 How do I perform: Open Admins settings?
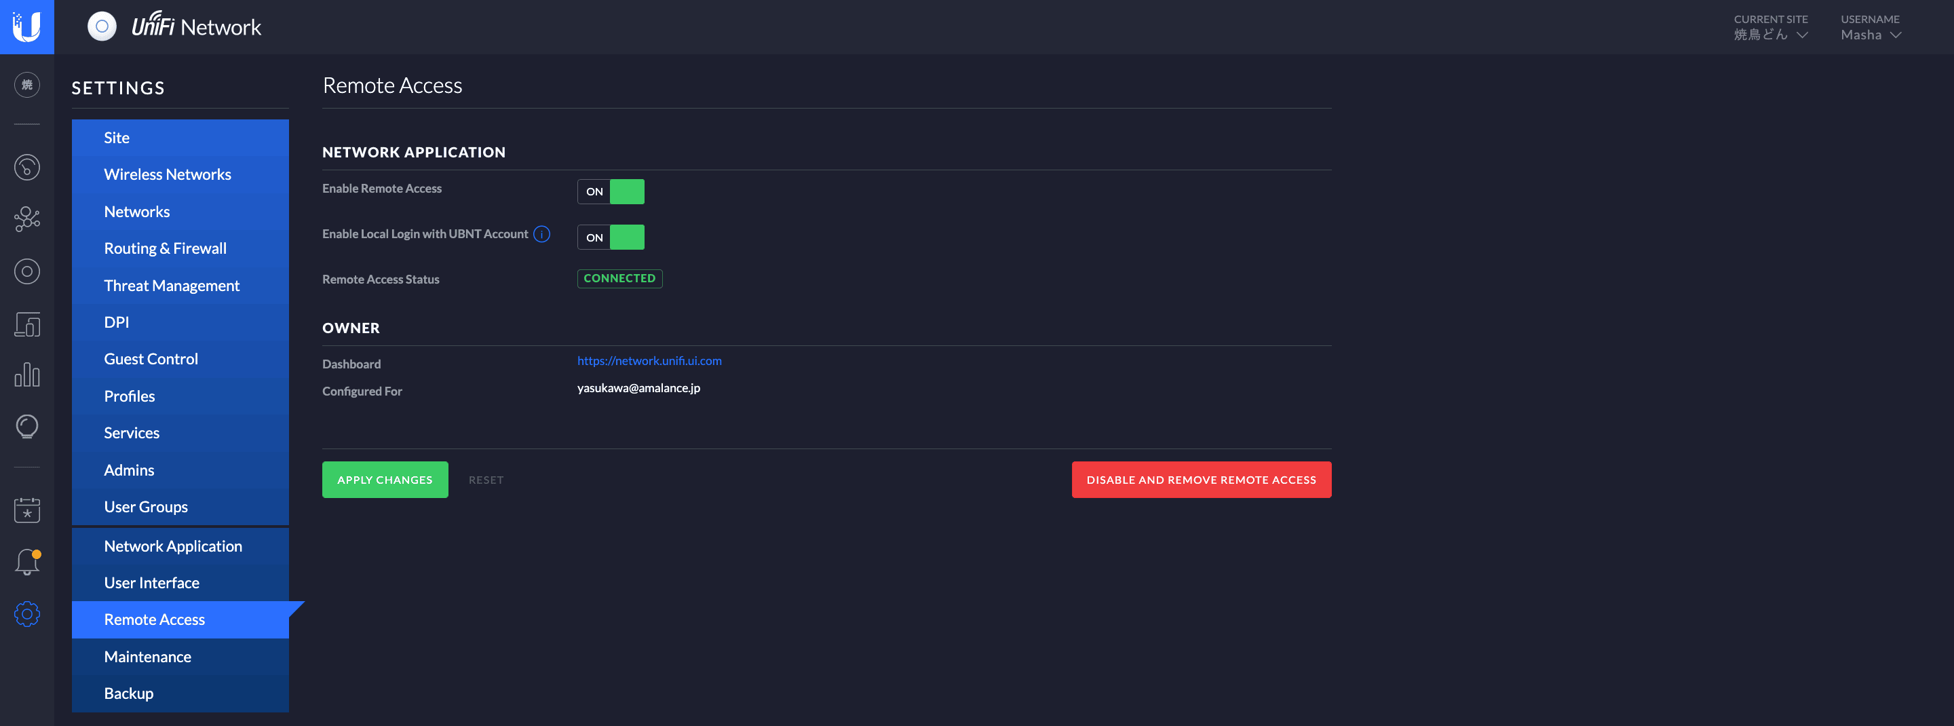click(180, 470)
